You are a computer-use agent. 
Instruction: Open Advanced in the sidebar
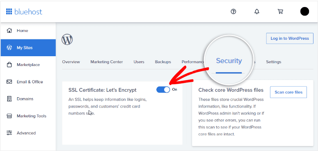(x=28, y=133)
